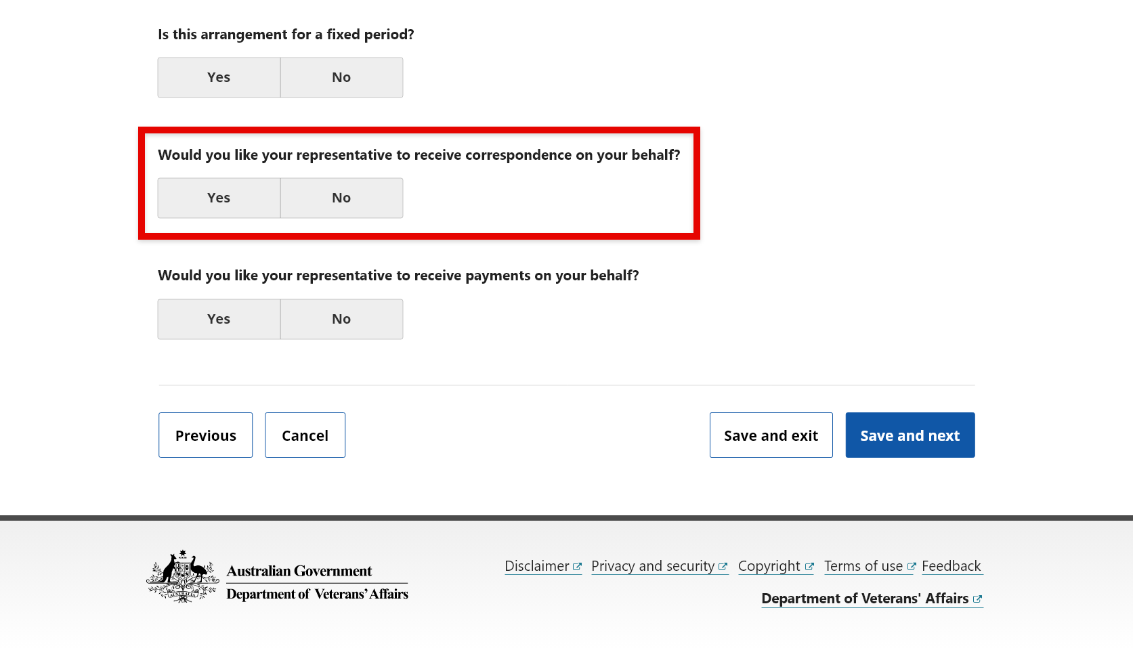Image resolution: width=1133 pixels, height=648 pixels.
Task: Choose Yes for representative receiving correspondence
Action: pyautogui.click(x=218, y=198)
